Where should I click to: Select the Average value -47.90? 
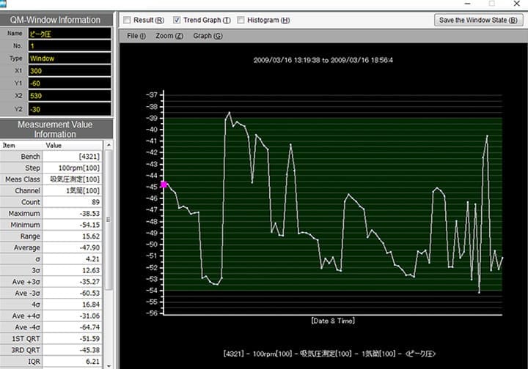click(73, 247)
